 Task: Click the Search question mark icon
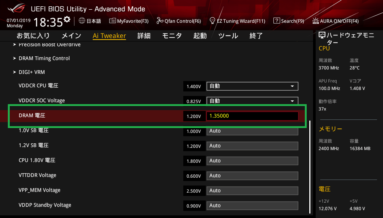[x=276, y=21]
